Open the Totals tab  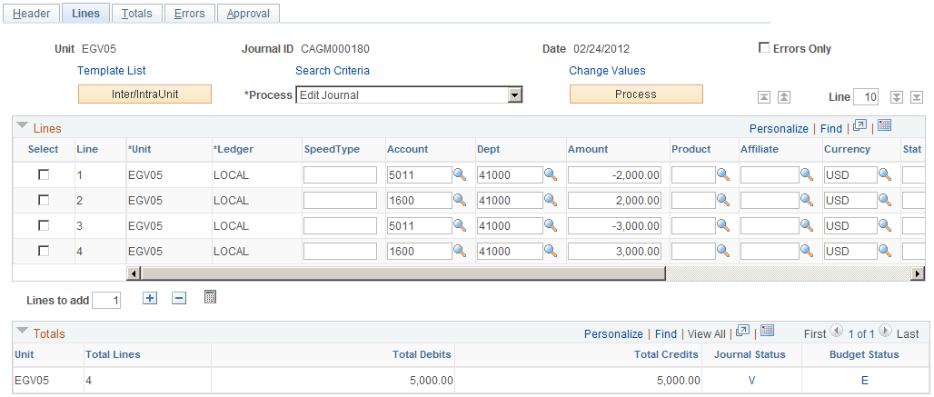pos(137,13)
